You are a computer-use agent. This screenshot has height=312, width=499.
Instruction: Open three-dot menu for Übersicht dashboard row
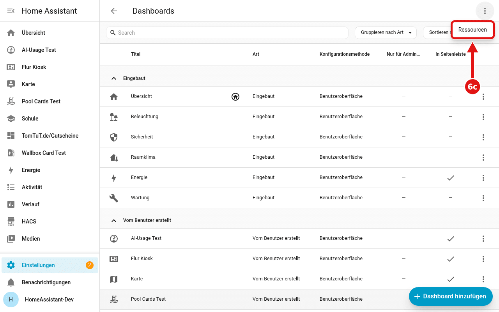click(x=483, y=97)
